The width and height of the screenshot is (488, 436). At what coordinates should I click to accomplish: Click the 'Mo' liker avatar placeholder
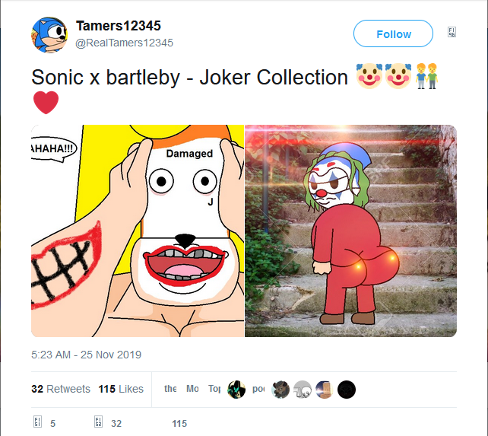[192, 389]
